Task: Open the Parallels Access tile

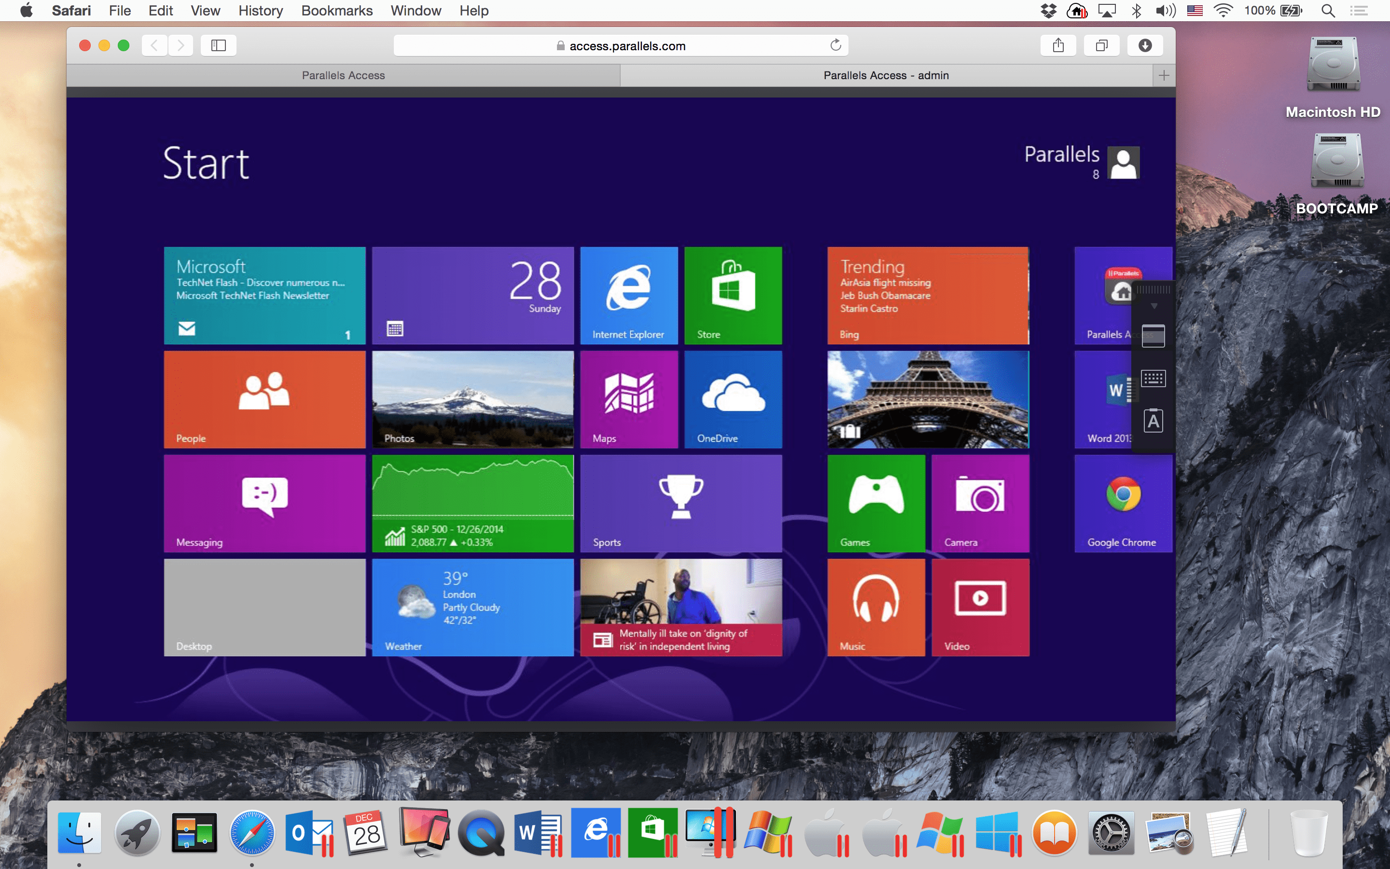Action: coord(1103,295)
